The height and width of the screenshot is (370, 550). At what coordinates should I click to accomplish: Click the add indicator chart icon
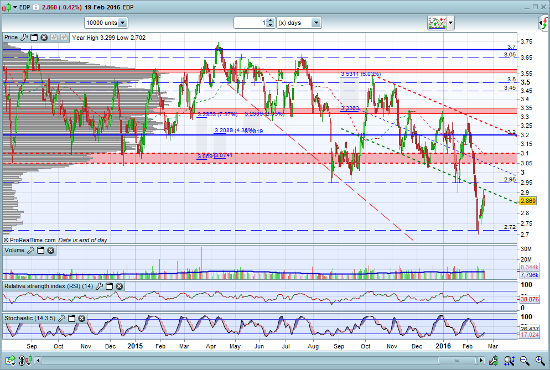tap(436, 23)
